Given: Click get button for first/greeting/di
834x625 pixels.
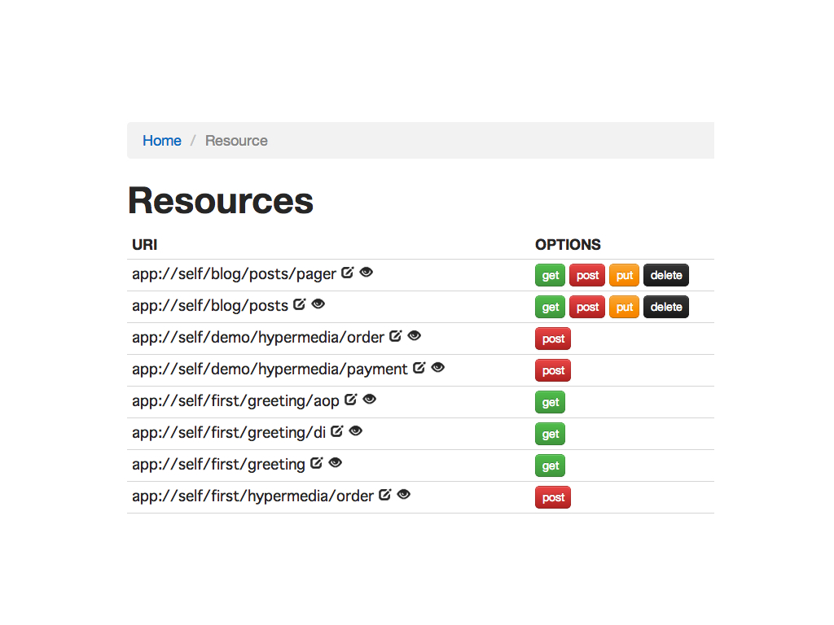Looking at the screenshot, I should 550,435.
